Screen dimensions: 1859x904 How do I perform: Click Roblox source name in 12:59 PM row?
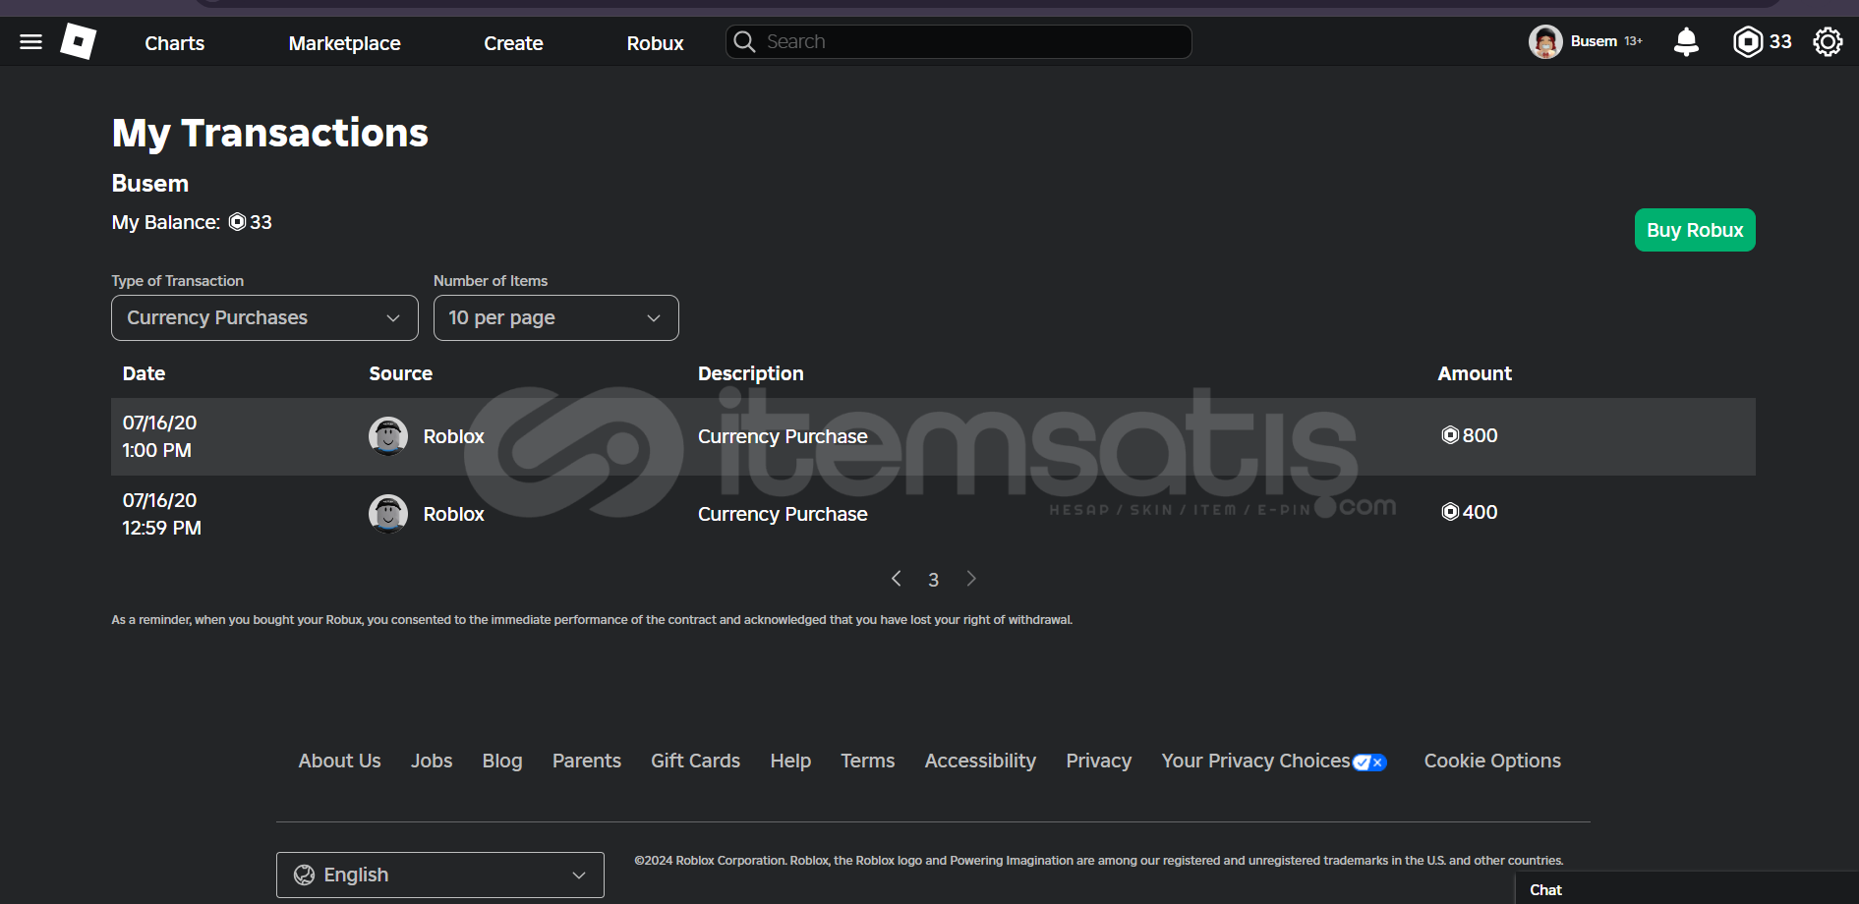coord(454,514)
